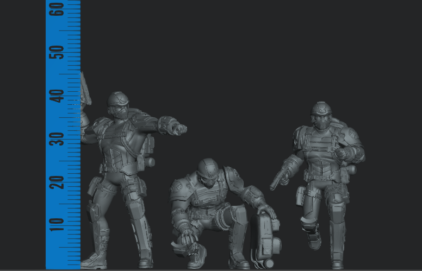This screenshot has width=422, height=271.
Task: Select the raised weapon beside the ruler
Action: pos(85,90)
